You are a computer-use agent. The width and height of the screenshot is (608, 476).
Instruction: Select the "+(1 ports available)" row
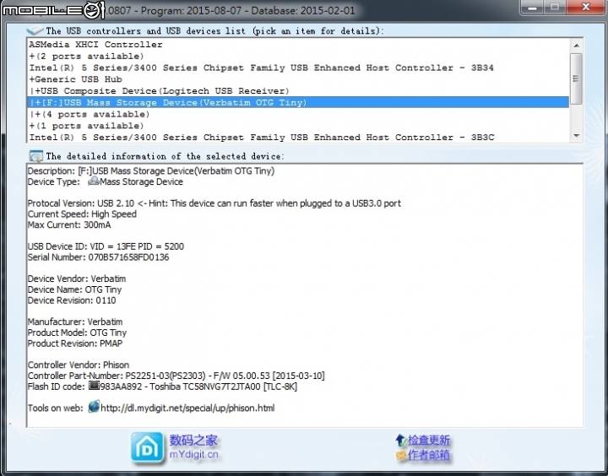tap(299, 126)
